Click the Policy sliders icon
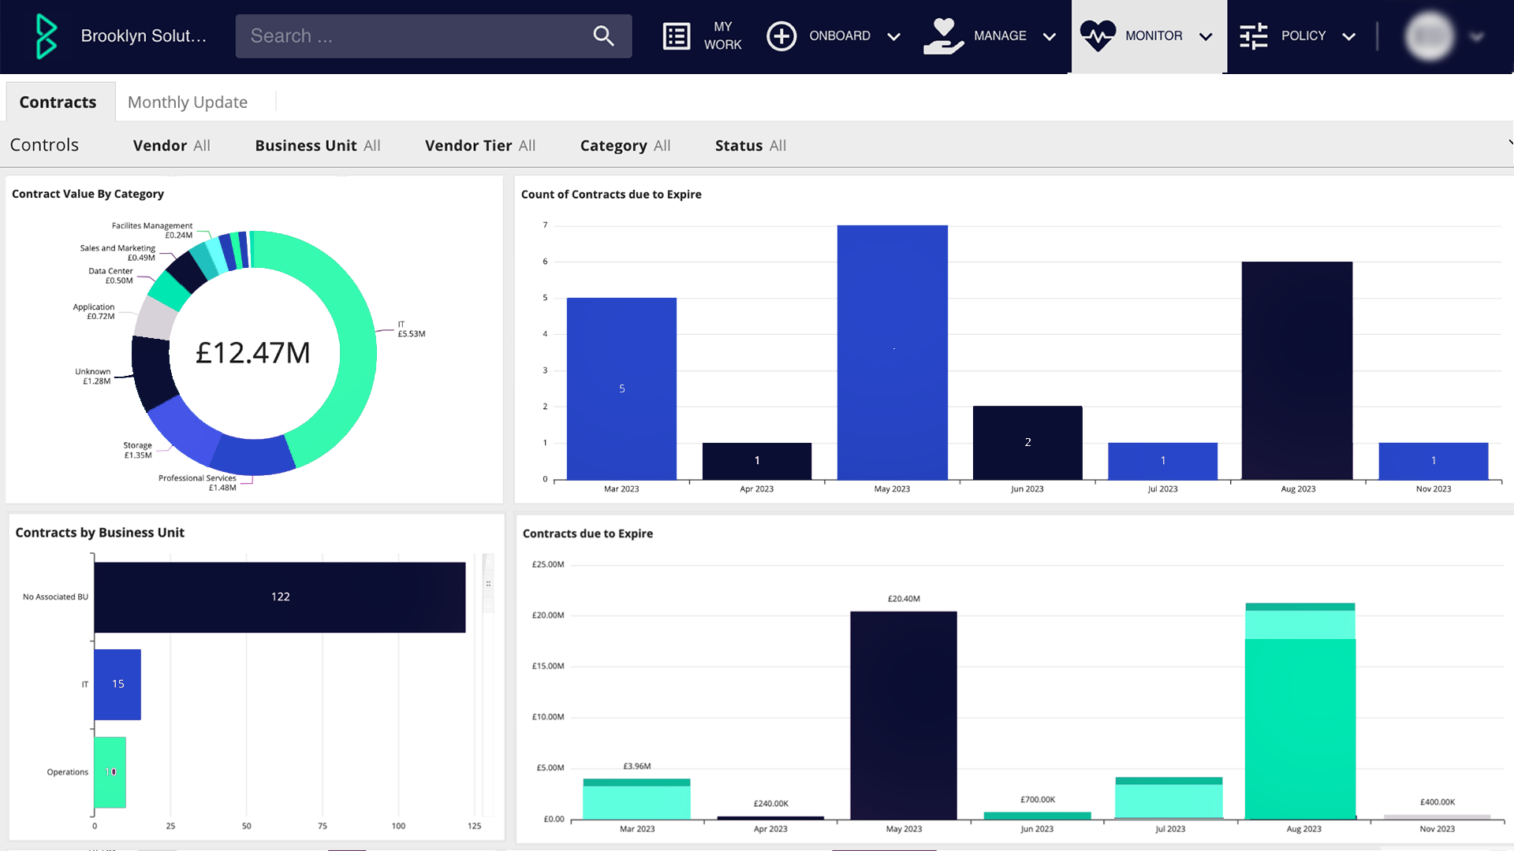 coord(1253,36)
